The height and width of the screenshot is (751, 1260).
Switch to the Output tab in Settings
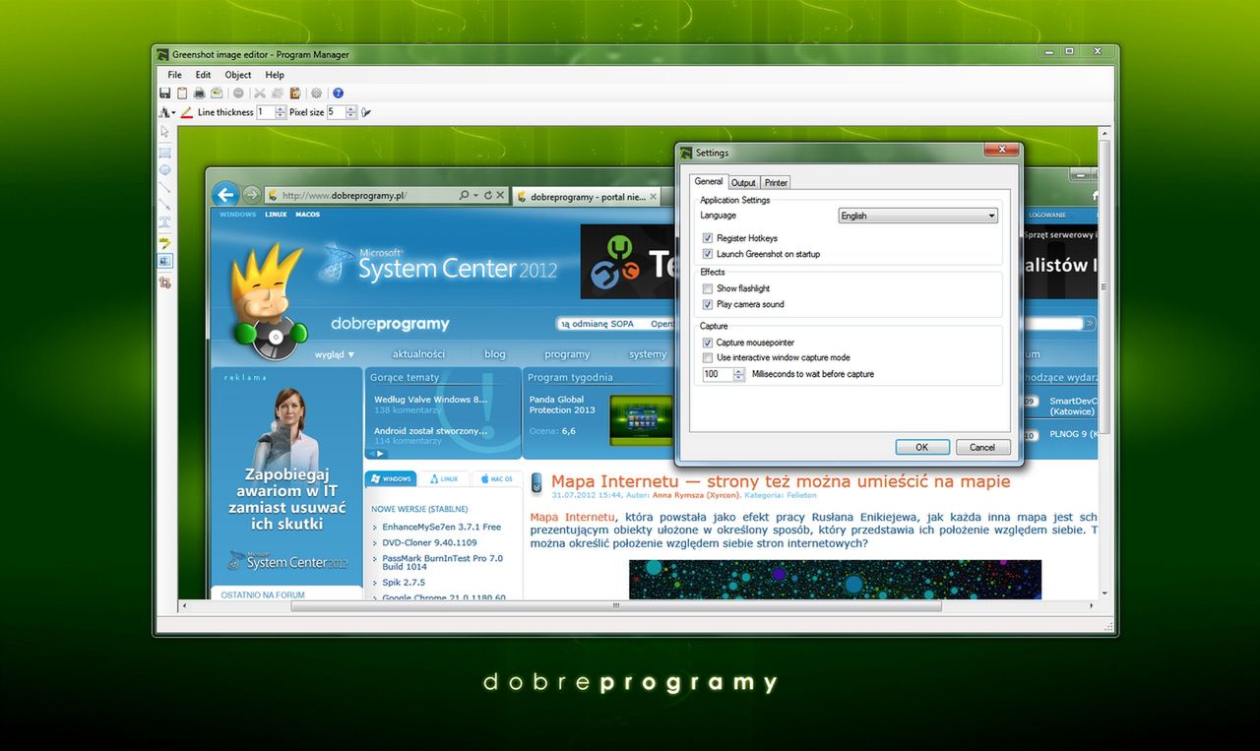tap(743, 182)
